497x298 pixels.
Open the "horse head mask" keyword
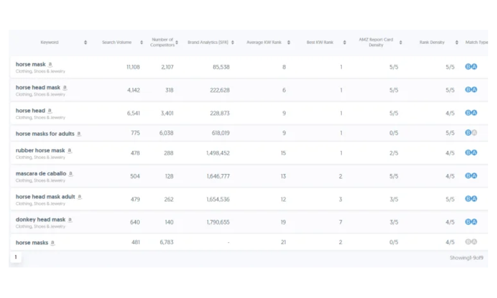pos(38,87)
